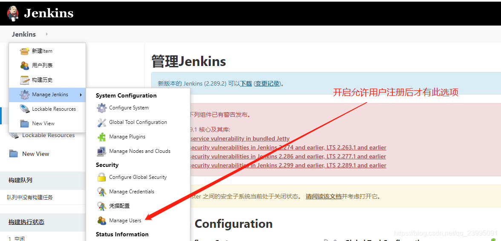This screenshot has height=241, width=501.
Task: Open Jenkins 2.286 security vulnerabilities link
Action: click(x=288, y=156)
